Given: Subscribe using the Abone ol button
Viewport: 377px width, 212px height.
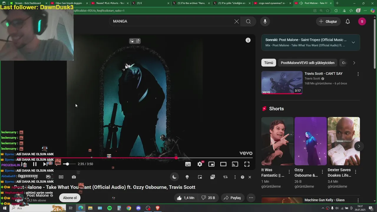Looking at the screenshot, I should [x=70, y=198].
